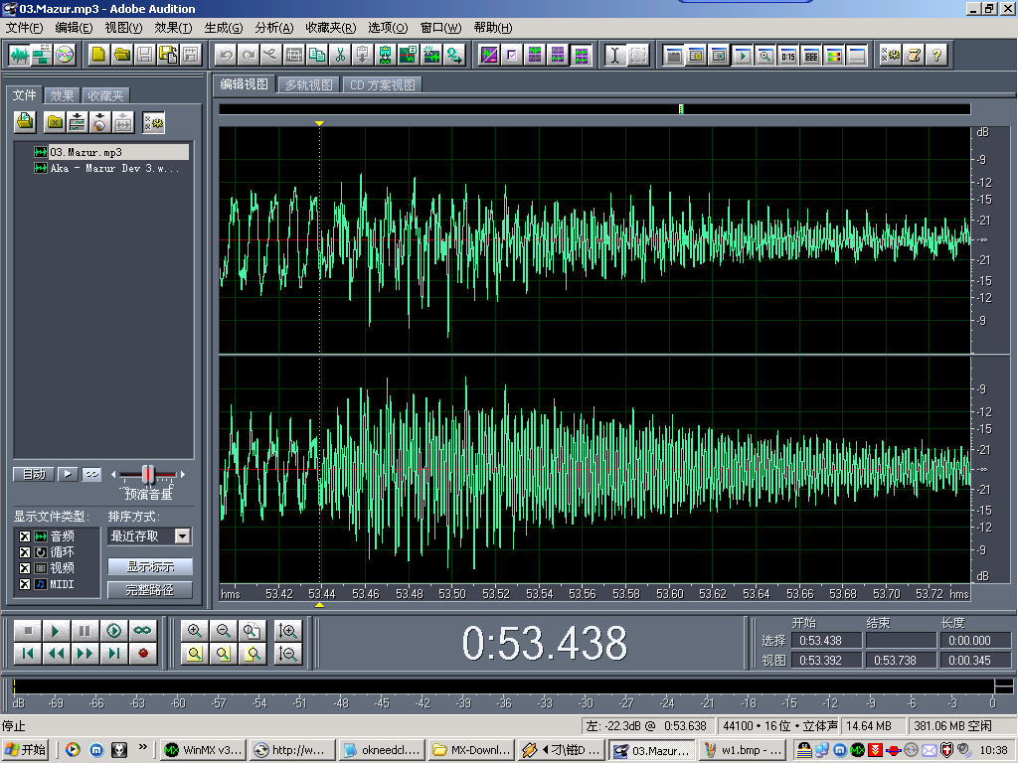Viewport: 1018px width, 763px height.
Task: Toggle the 音频 file type checkbox
Action: (x=25, y=535)
